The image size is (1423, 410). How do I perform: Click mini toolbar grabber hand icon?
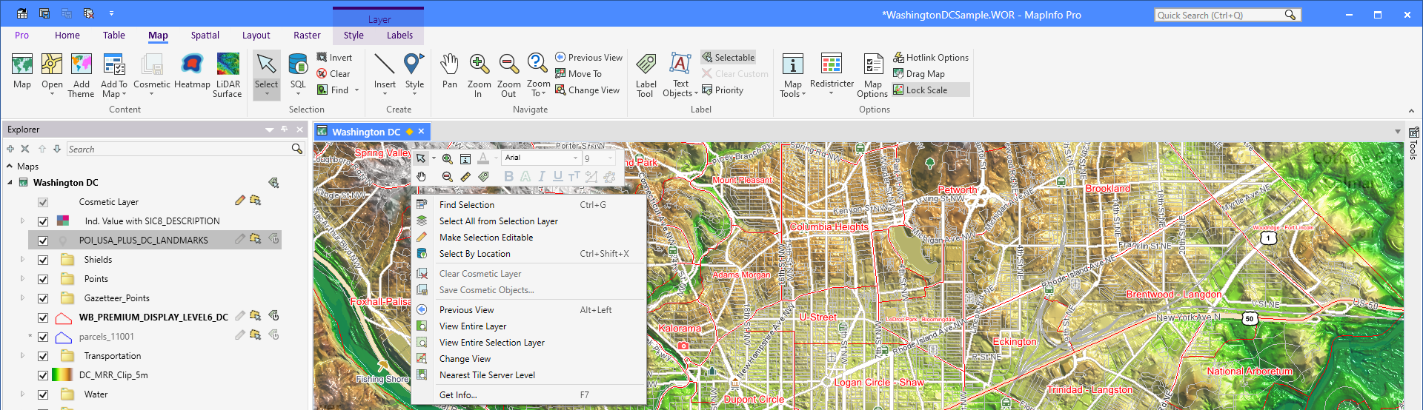421,176
